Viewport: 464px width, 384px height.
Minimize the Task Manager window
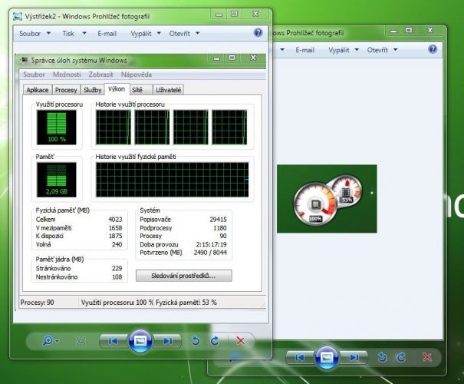216,58
